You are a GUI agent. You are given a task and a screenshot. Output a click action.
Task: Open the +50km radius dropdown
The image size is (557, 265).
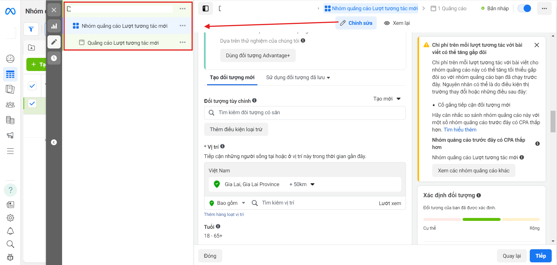point(302,184)
